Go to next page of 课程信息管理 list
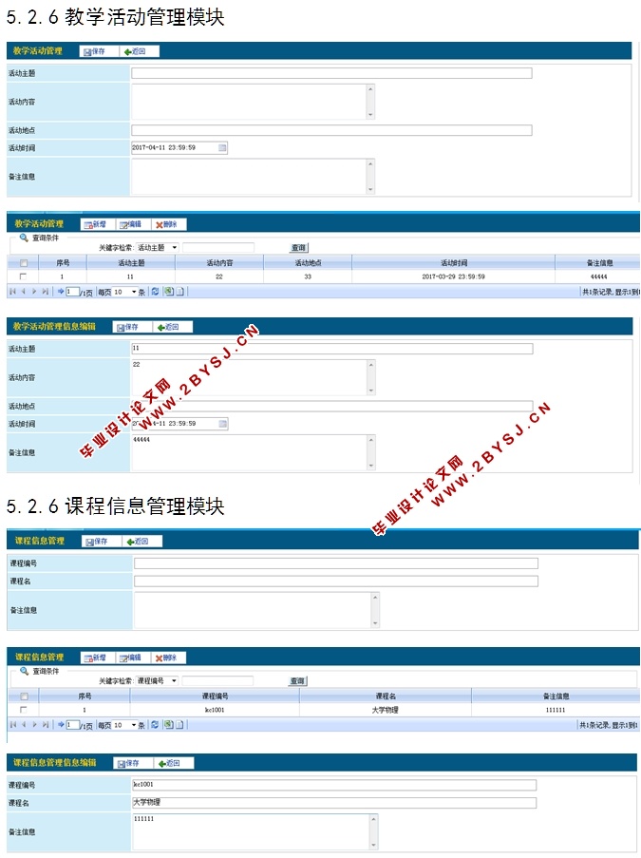This screenshot has width=641, height=858. coord(34,724)
